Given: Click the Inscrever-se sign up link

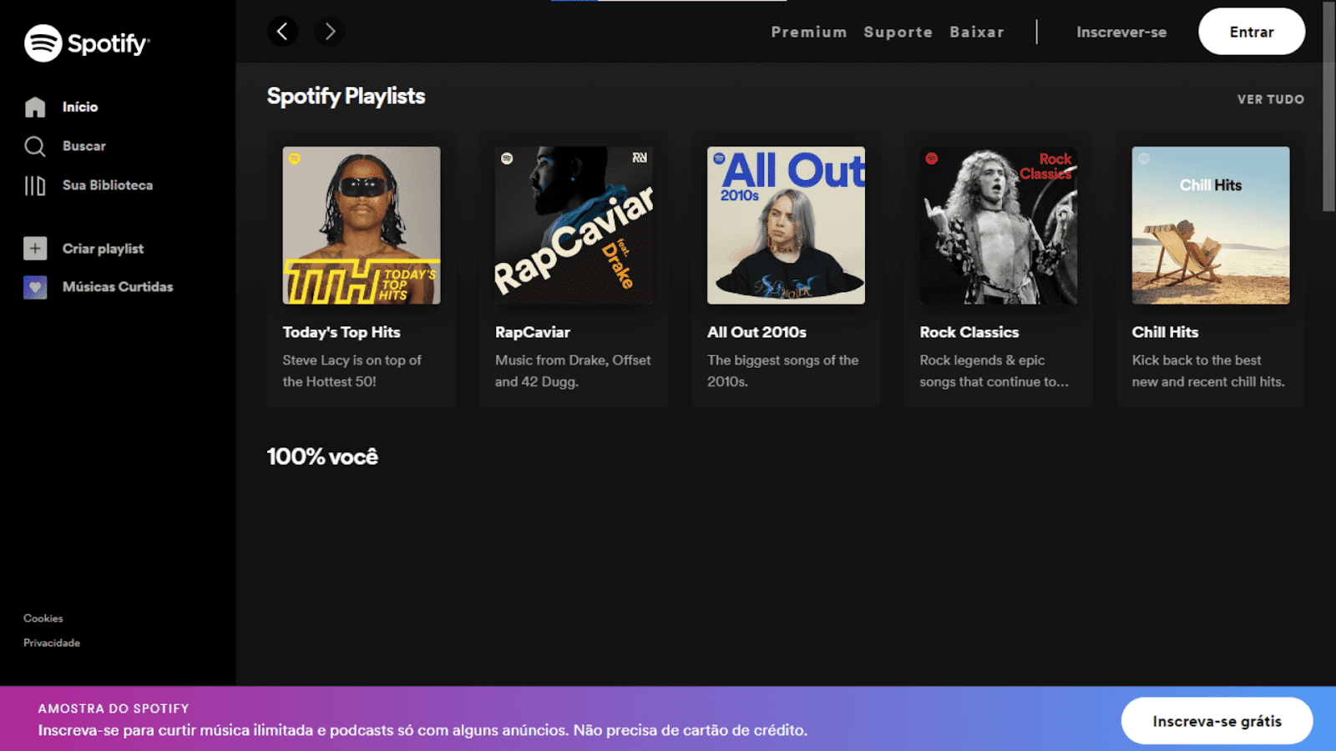Looking at the screenshot, I should (1121, 32).
